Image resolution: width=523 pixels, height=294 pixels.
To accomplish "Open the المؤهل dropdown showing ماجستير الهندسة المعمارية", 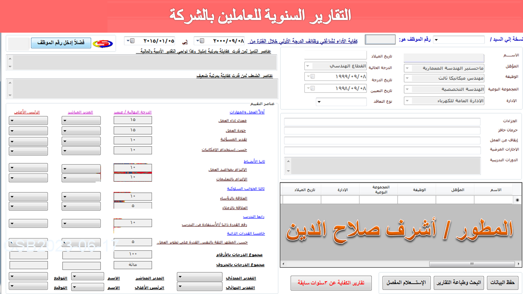I will [x=407, y=68].
